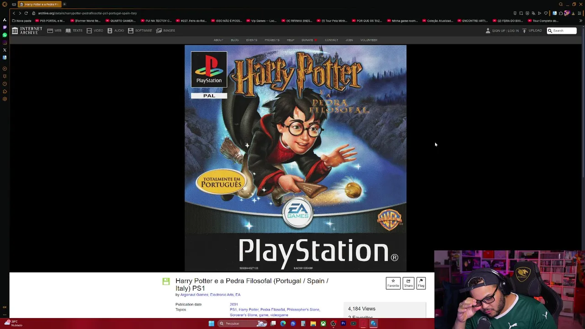Open the Windows Start menu

click(211, 324)
